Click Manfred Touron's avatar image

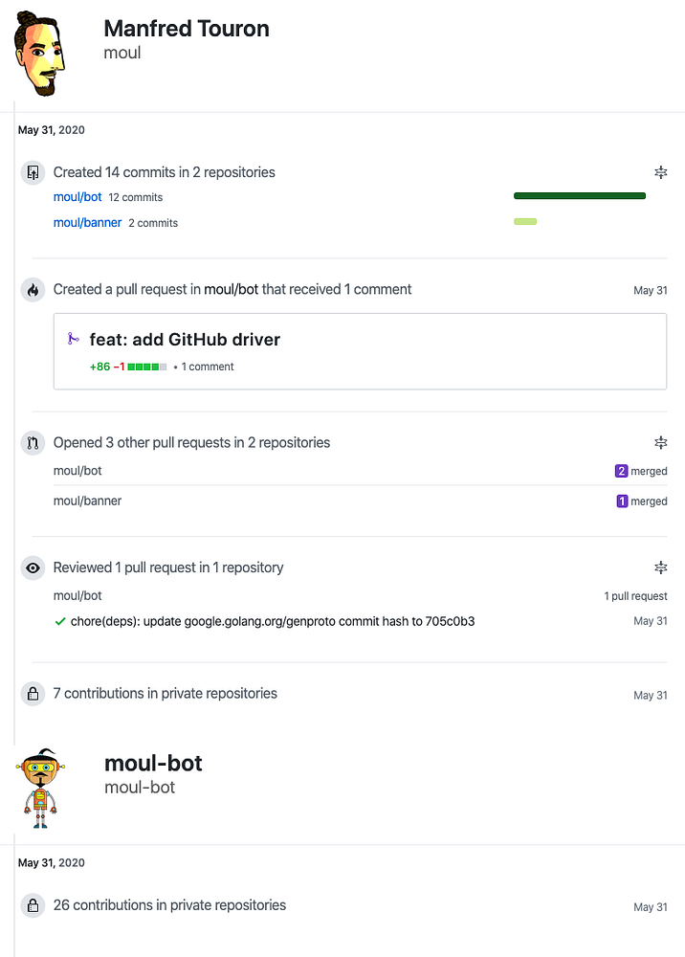click(40, 56)
